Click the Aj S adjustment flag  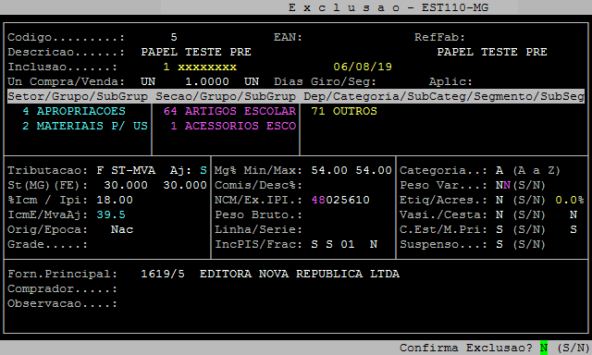[x=203, y=170]
